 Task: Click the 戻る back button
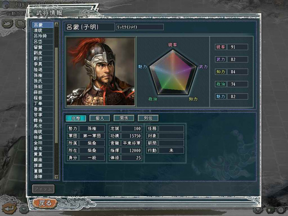click(x=45, y=203)
